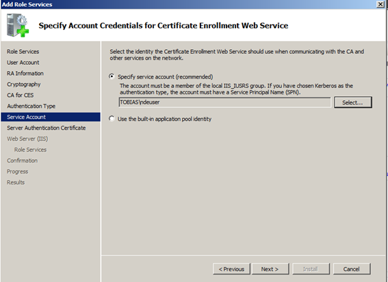Click the Select... account button

coord(353,102)
